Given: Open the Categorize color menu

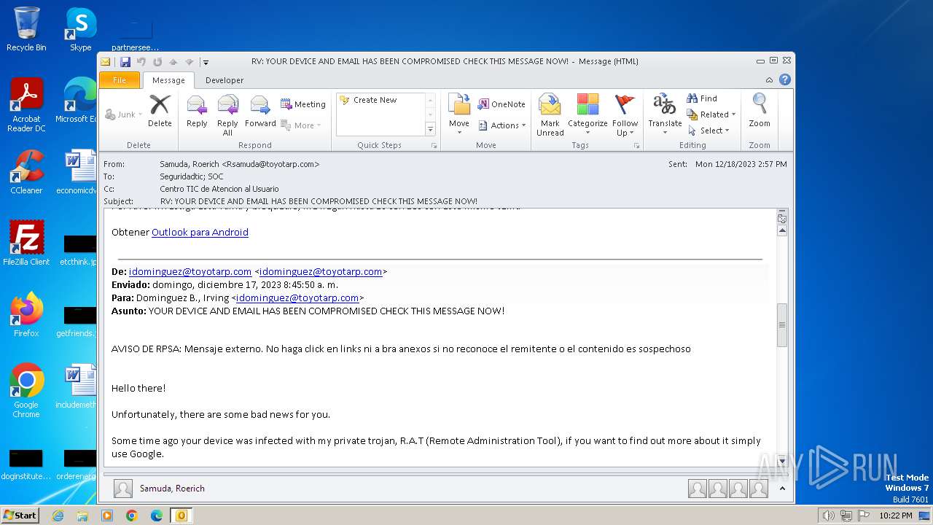Looking at the screenshot, I should tap(587, 115).
